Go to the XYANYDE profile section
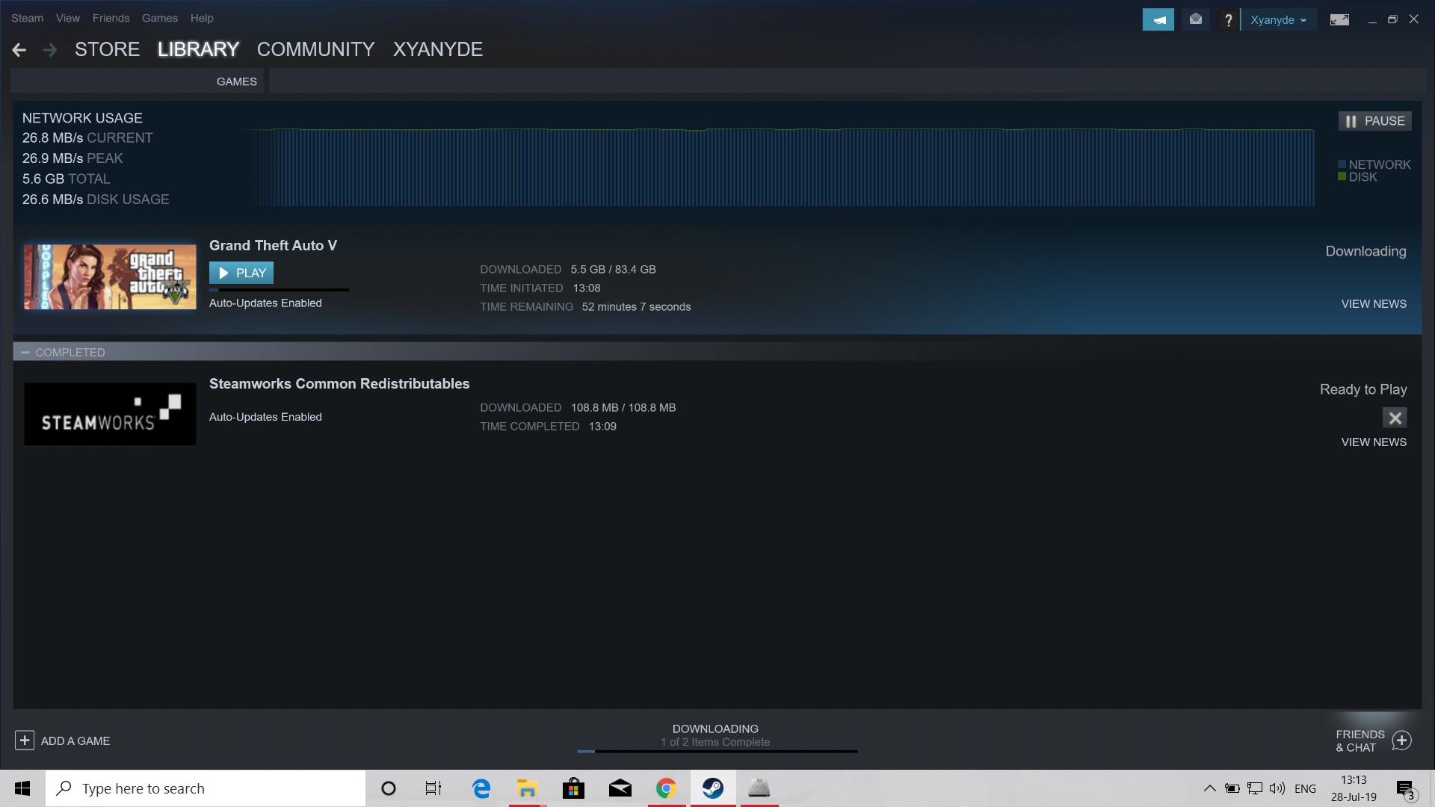Viewport: 1435px width, 807px height. tap(438, 49)
